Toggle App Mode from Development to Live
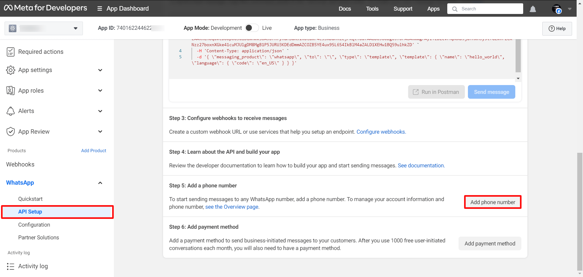 [252, 28]
